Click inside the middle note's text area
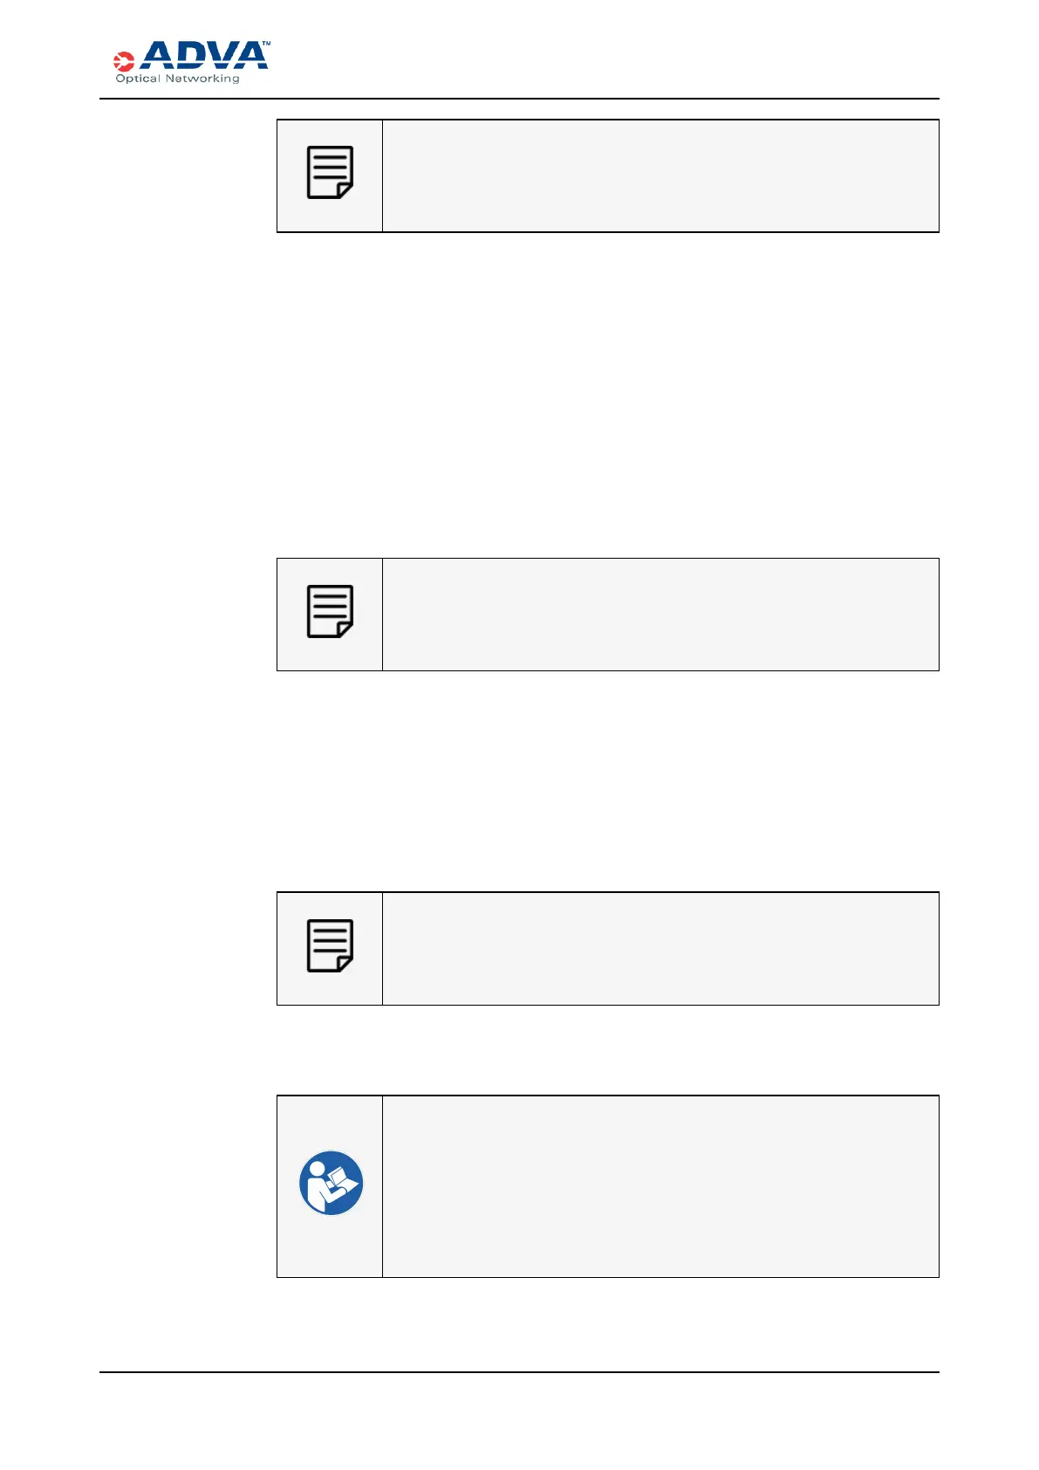1039x1470 pixels. (660, 615)
